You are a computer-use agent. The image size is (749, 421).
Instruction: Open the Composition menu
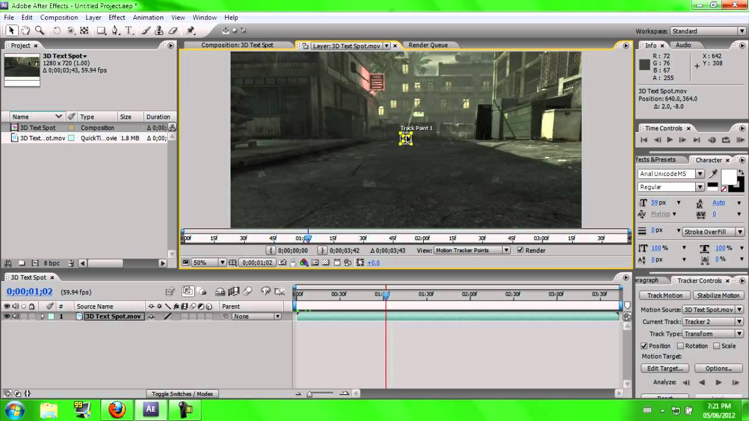tap(59, 18)
